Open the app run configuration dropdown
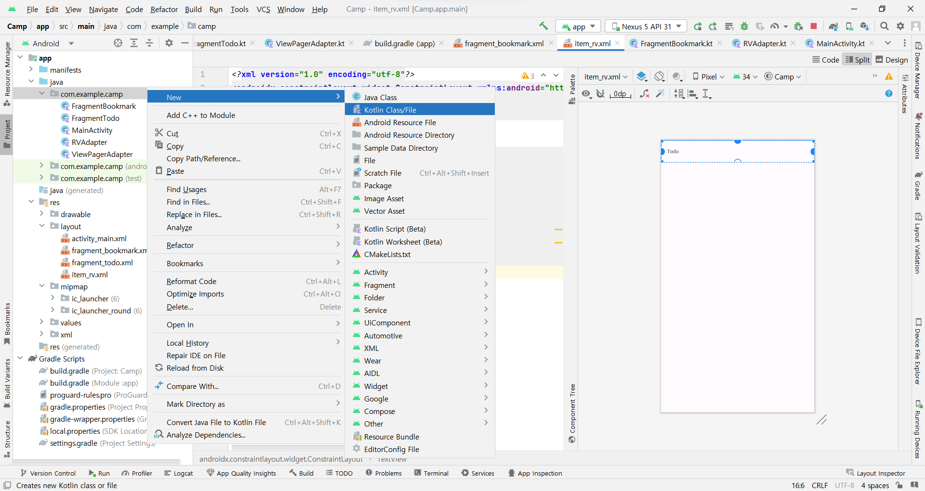 [x=579, y=26]
